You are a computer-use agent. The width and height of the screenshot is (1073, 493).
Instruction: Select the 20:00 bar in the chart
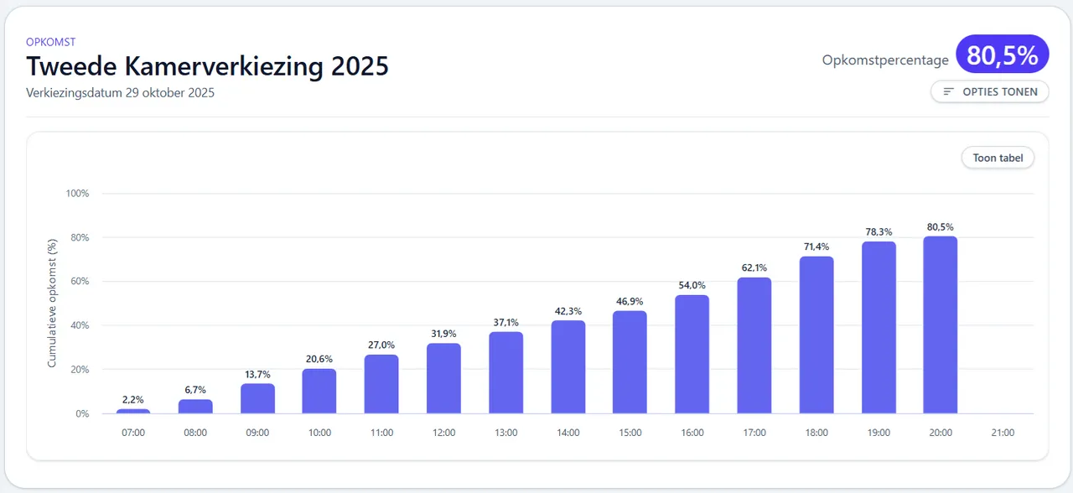940,325
